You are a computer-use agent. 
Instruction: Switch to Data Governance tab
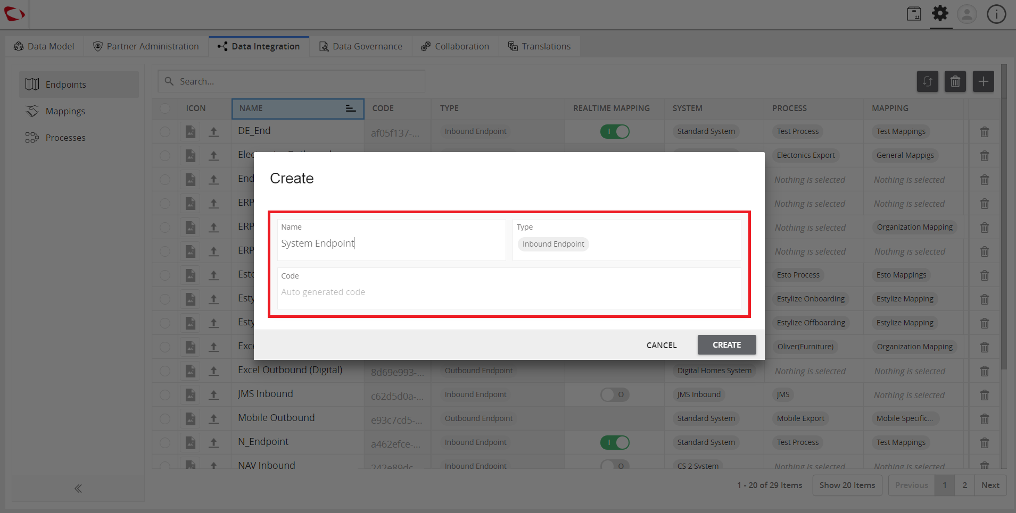tap(361, 46)
